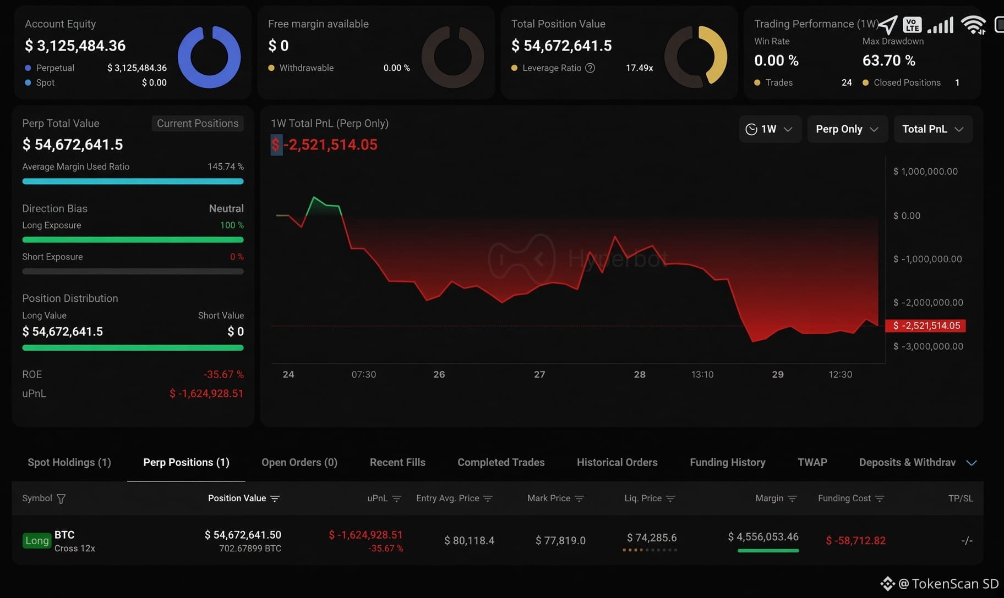
Task: Click the Win Rate 0.00 % value
Action: (776, 60)
